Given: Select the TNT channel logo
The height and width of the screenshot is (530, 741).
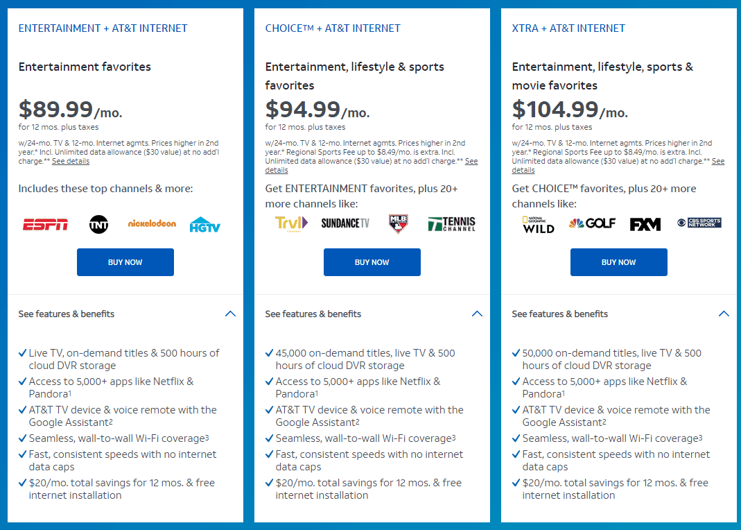Looking at the screenshot, I should [x=98, y=224].
